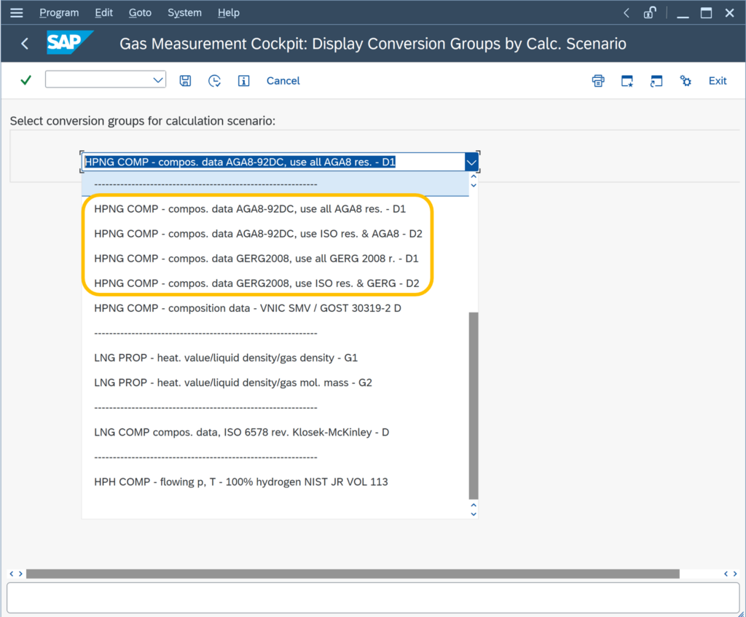Close the SAP window
Image resolution: width=746 pixels, height=617 pixels.
point(729,13)
